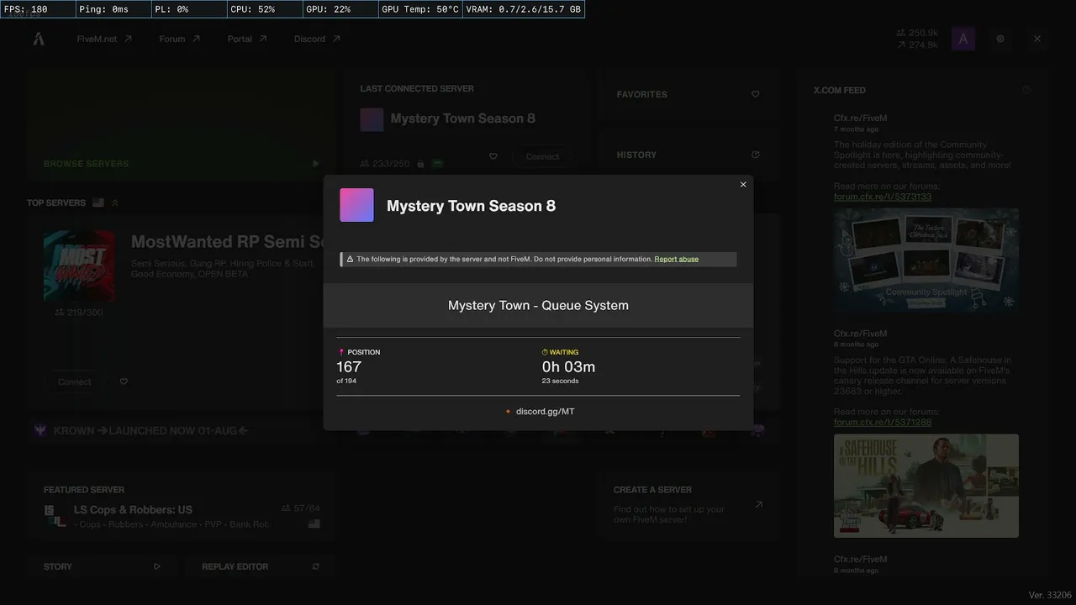Connect to the last connected server
The width and height of the screenshot is (1076, 605).
(x=542, y=156)
